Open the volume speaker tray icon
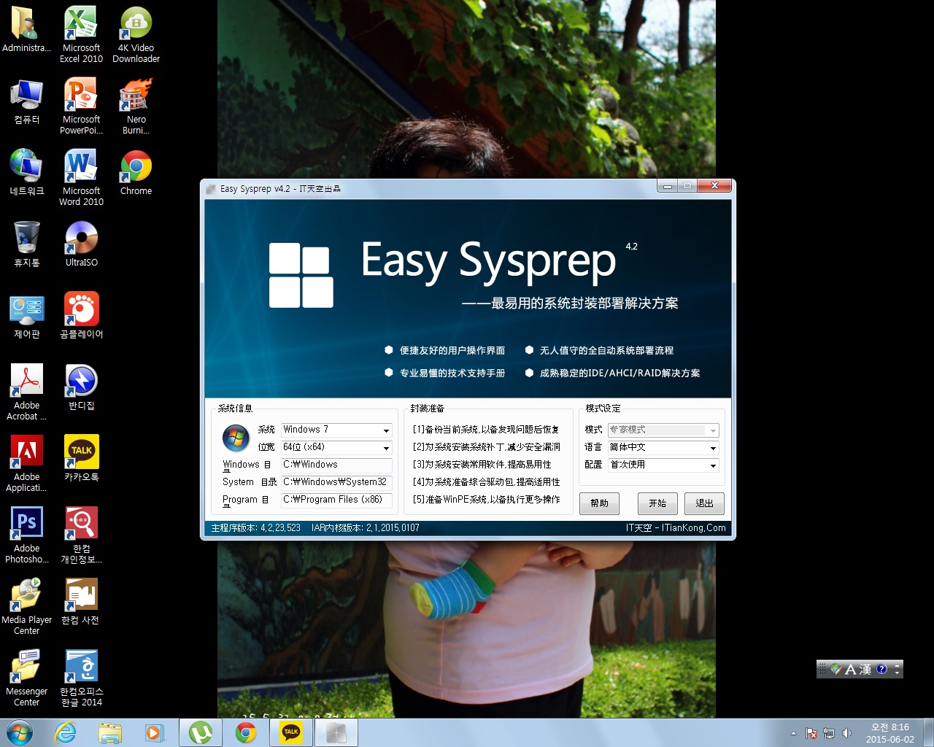Screen dimensions: 934x747 pyautogui.click(x=846, y=733)
